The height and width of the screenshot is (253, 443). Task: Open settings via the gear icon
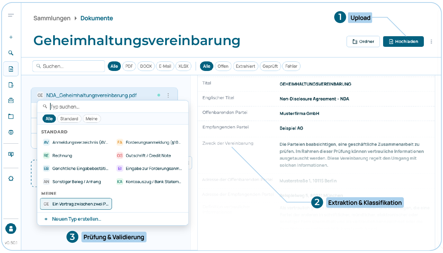pyautogui.click(x=11, y=178)
